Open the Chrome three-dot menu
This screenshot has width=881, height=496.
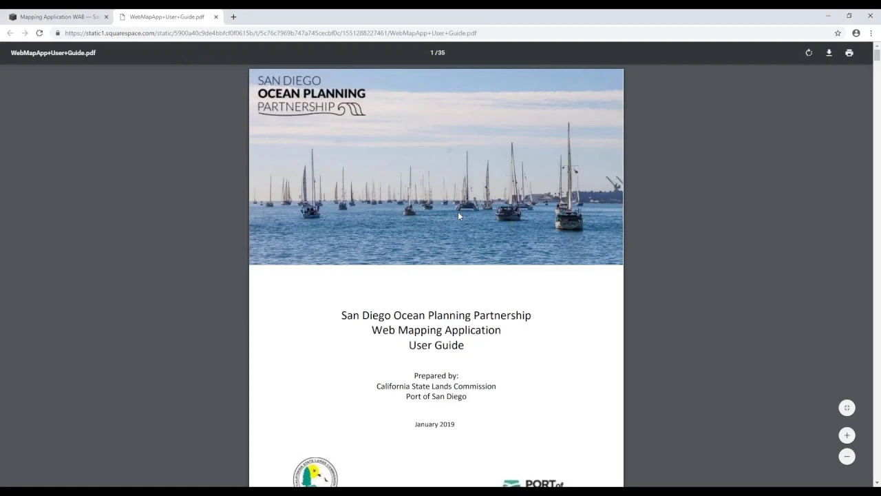[x=871, y=33]
